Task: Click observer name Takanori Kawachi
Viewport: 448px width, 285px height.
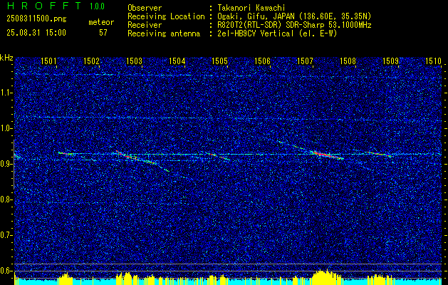Action: pyautogui.click(x=251, y=8)
